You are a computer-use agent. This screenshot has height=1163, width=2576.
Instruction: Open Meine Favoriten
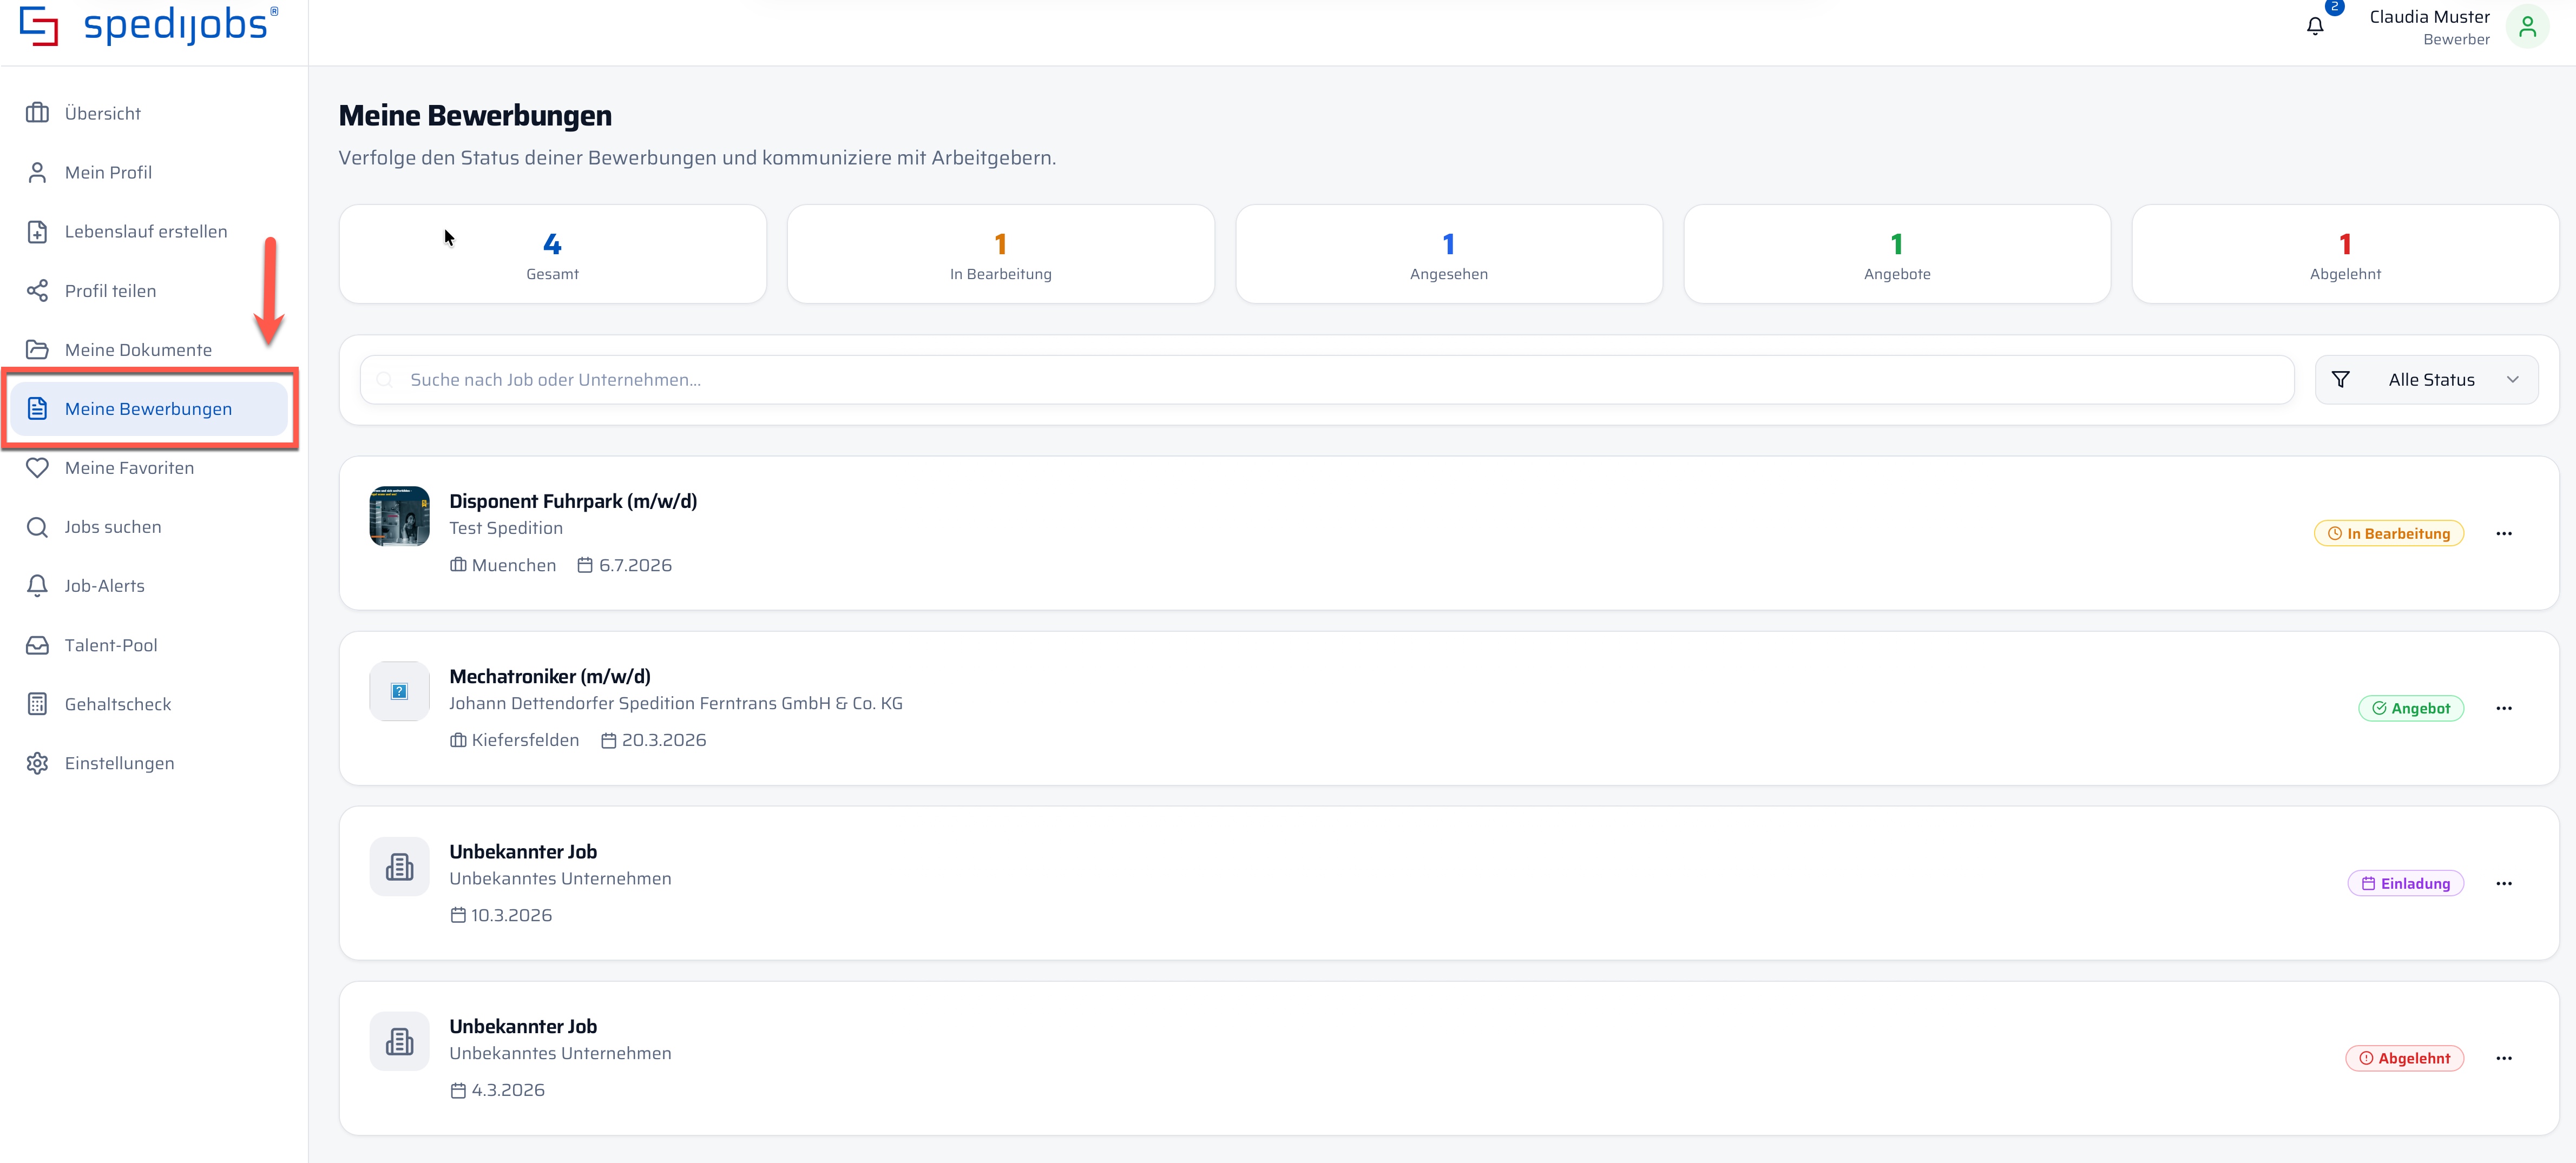(149, 467)
